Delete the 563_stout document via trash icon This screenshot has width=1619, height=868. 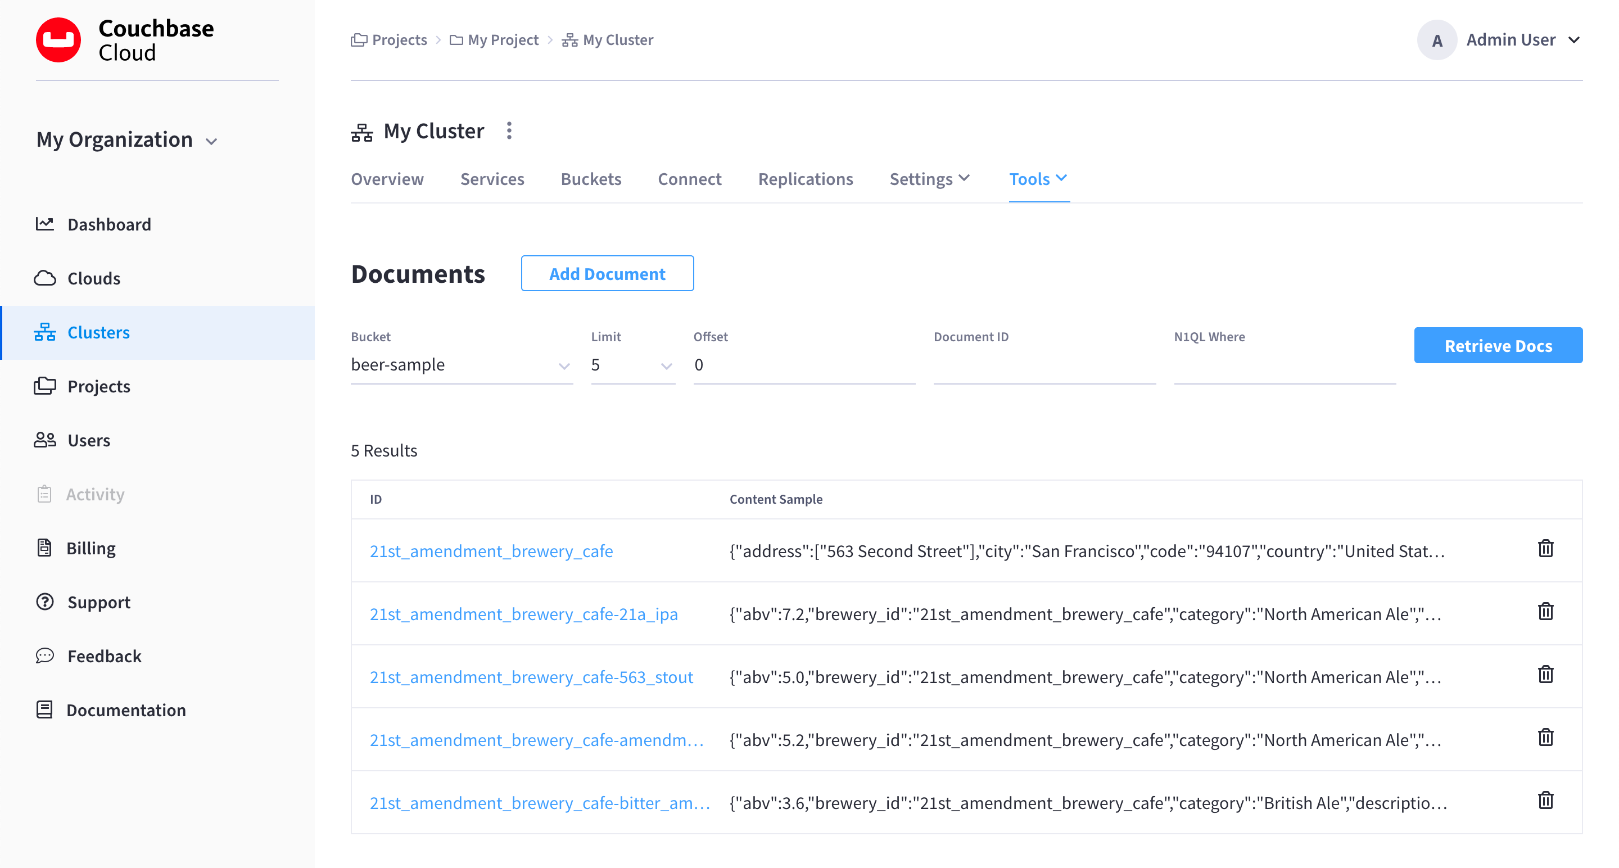tap(1545, 675)
